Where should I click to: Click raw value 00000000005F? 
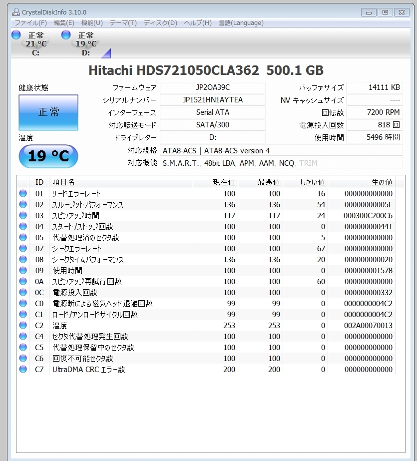[x=369, y=205]
